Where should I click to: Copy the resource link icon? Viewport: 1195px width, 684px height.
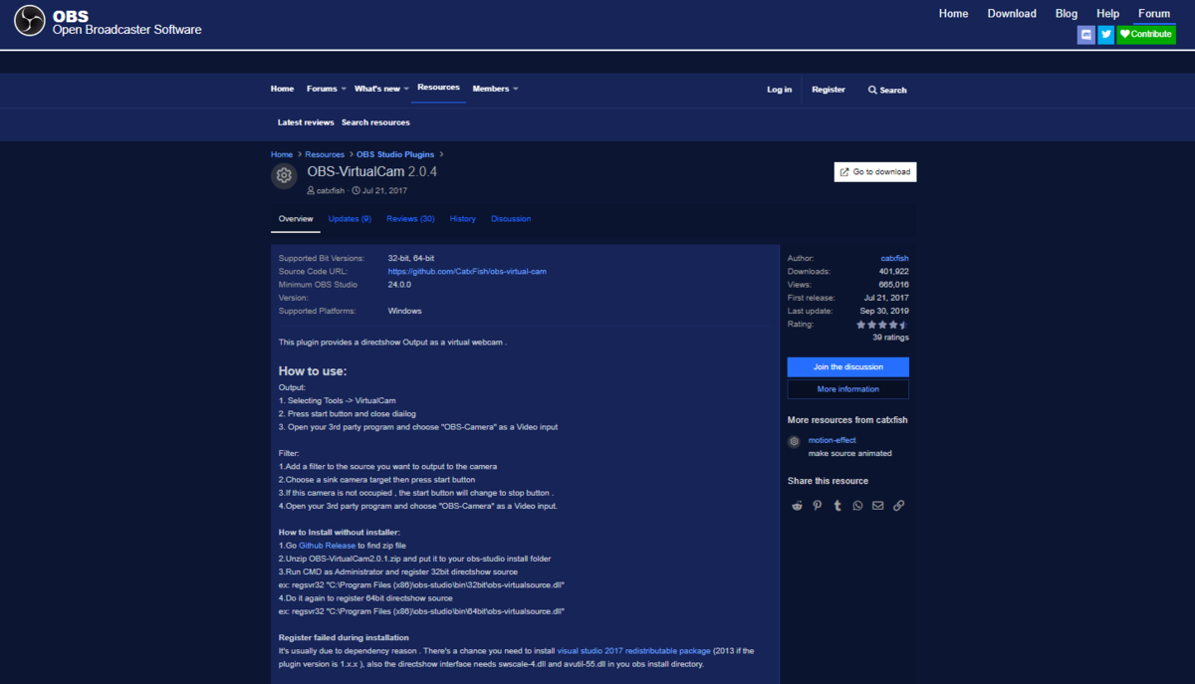898,506
